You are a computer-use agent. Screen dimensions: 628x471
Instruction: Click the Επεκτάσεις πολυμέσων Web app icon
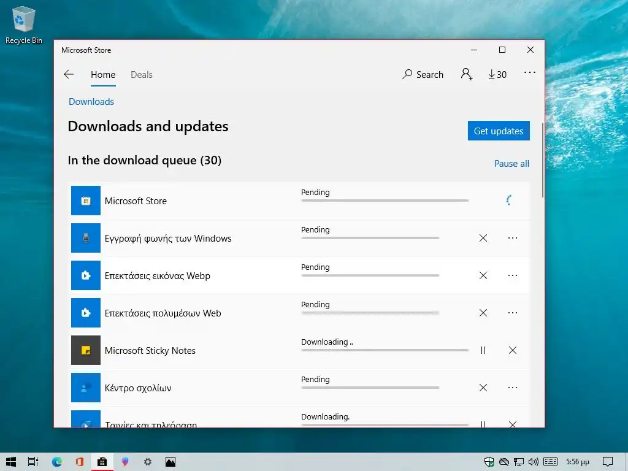[x=86, y=313]
